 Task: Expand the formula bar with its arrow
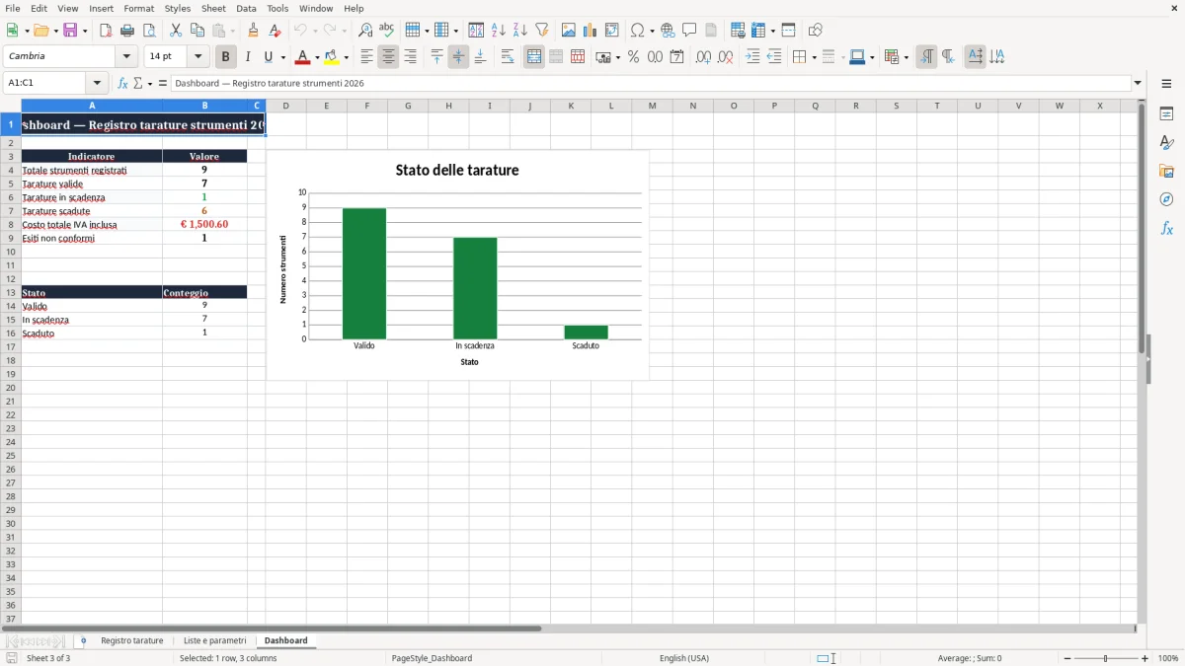[1138, 84]
